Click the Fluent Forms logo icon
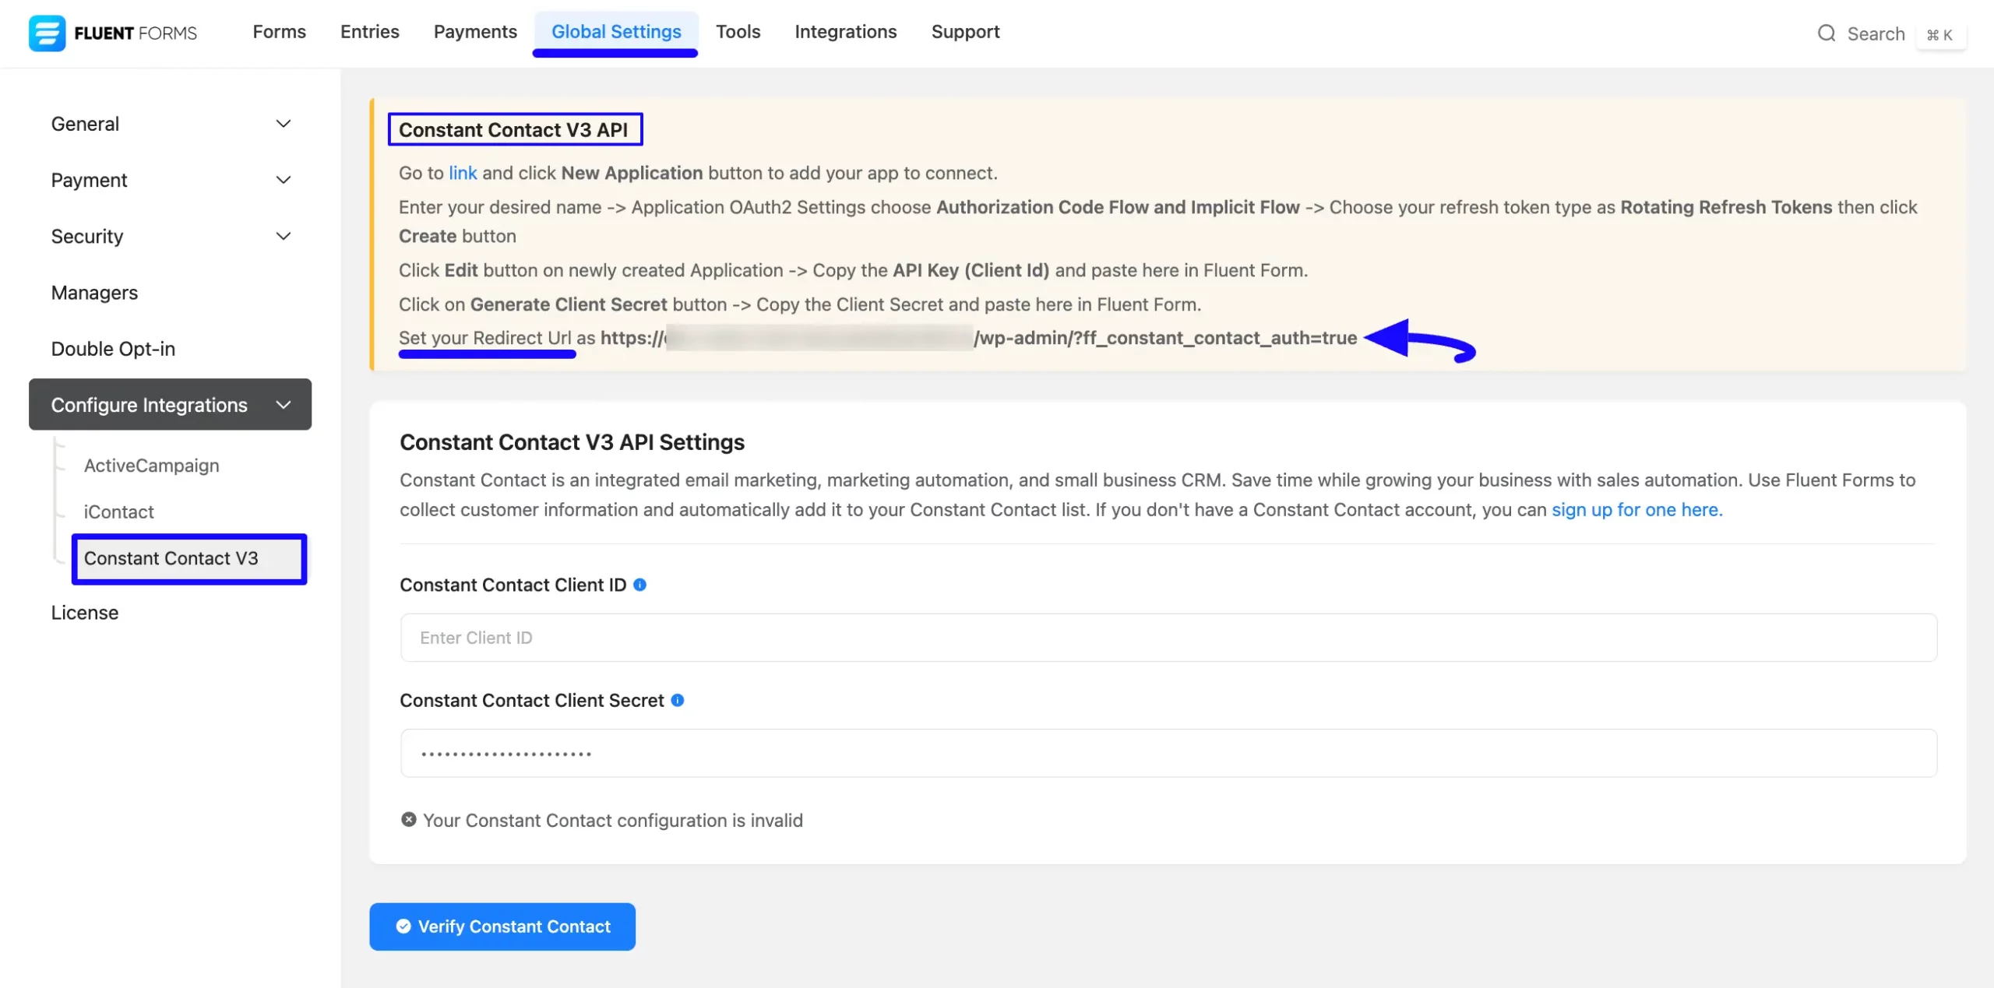 coord(47,33)
